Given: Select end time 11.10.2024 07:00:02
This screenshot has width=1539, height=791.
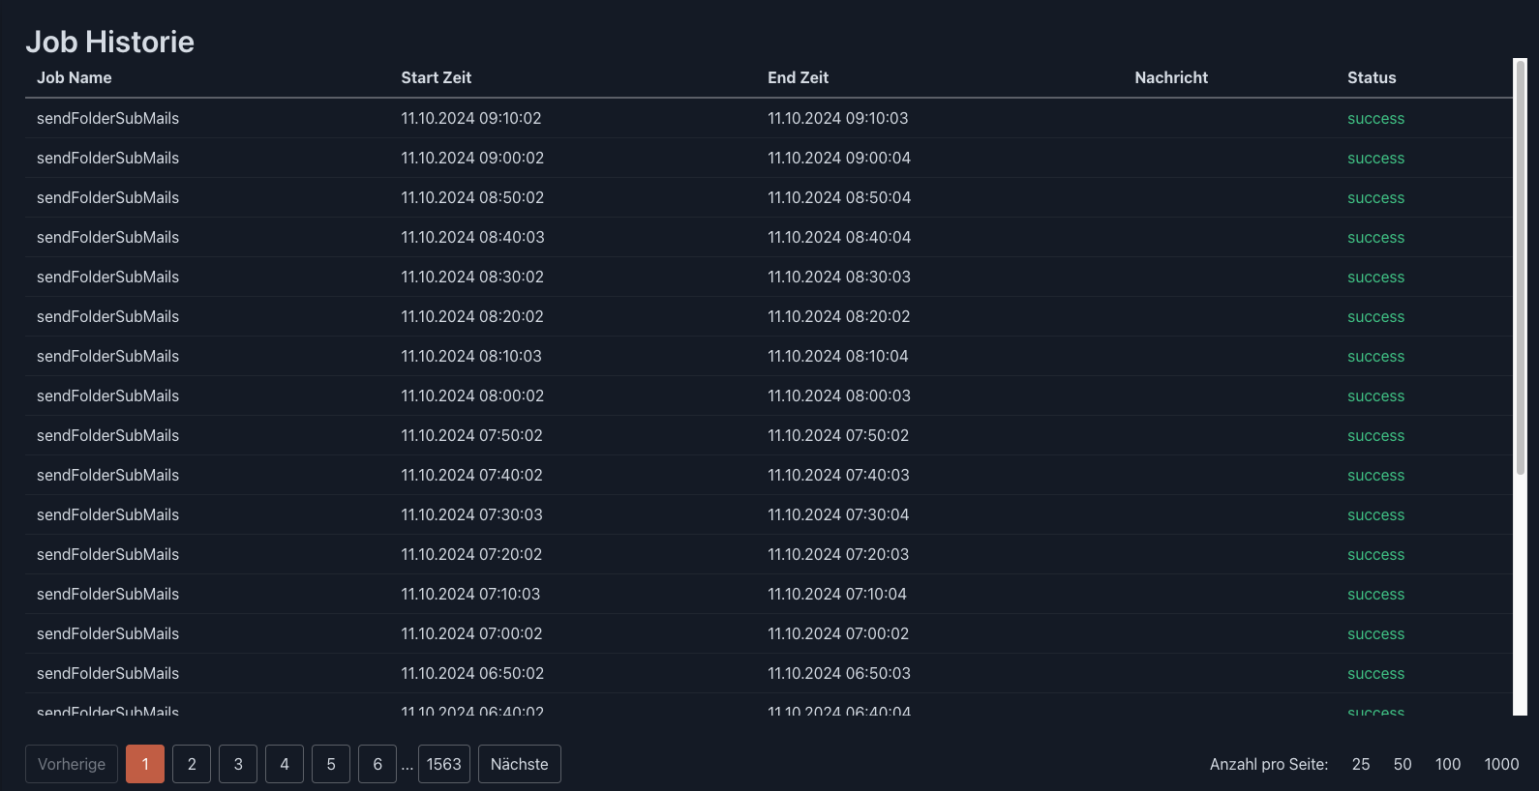Looking at the screenshot, I should (x=838, y=633).
